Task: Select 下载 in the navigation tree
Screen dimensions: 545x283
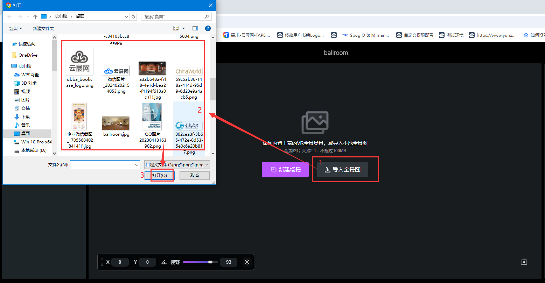Action: (26, 116)
